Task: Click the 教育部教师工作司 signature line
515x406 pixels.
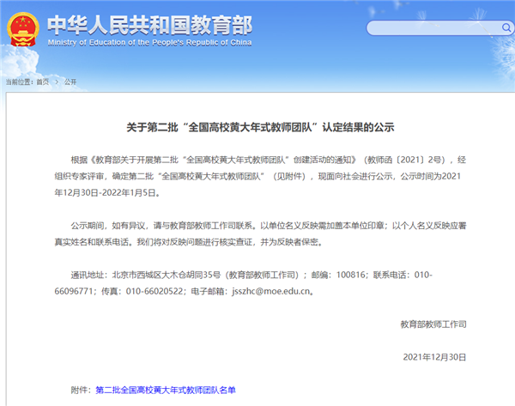Action: tap(433, 324)
